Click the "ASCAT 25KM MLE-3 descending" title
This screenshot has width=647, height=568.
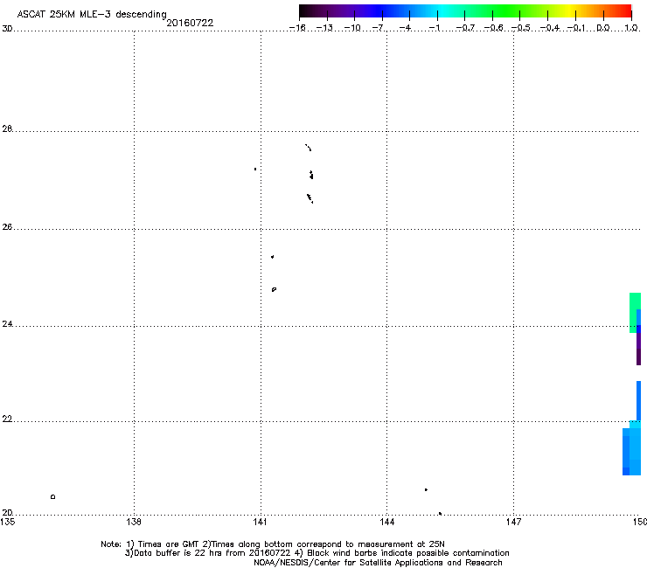[x=92, y=14]
